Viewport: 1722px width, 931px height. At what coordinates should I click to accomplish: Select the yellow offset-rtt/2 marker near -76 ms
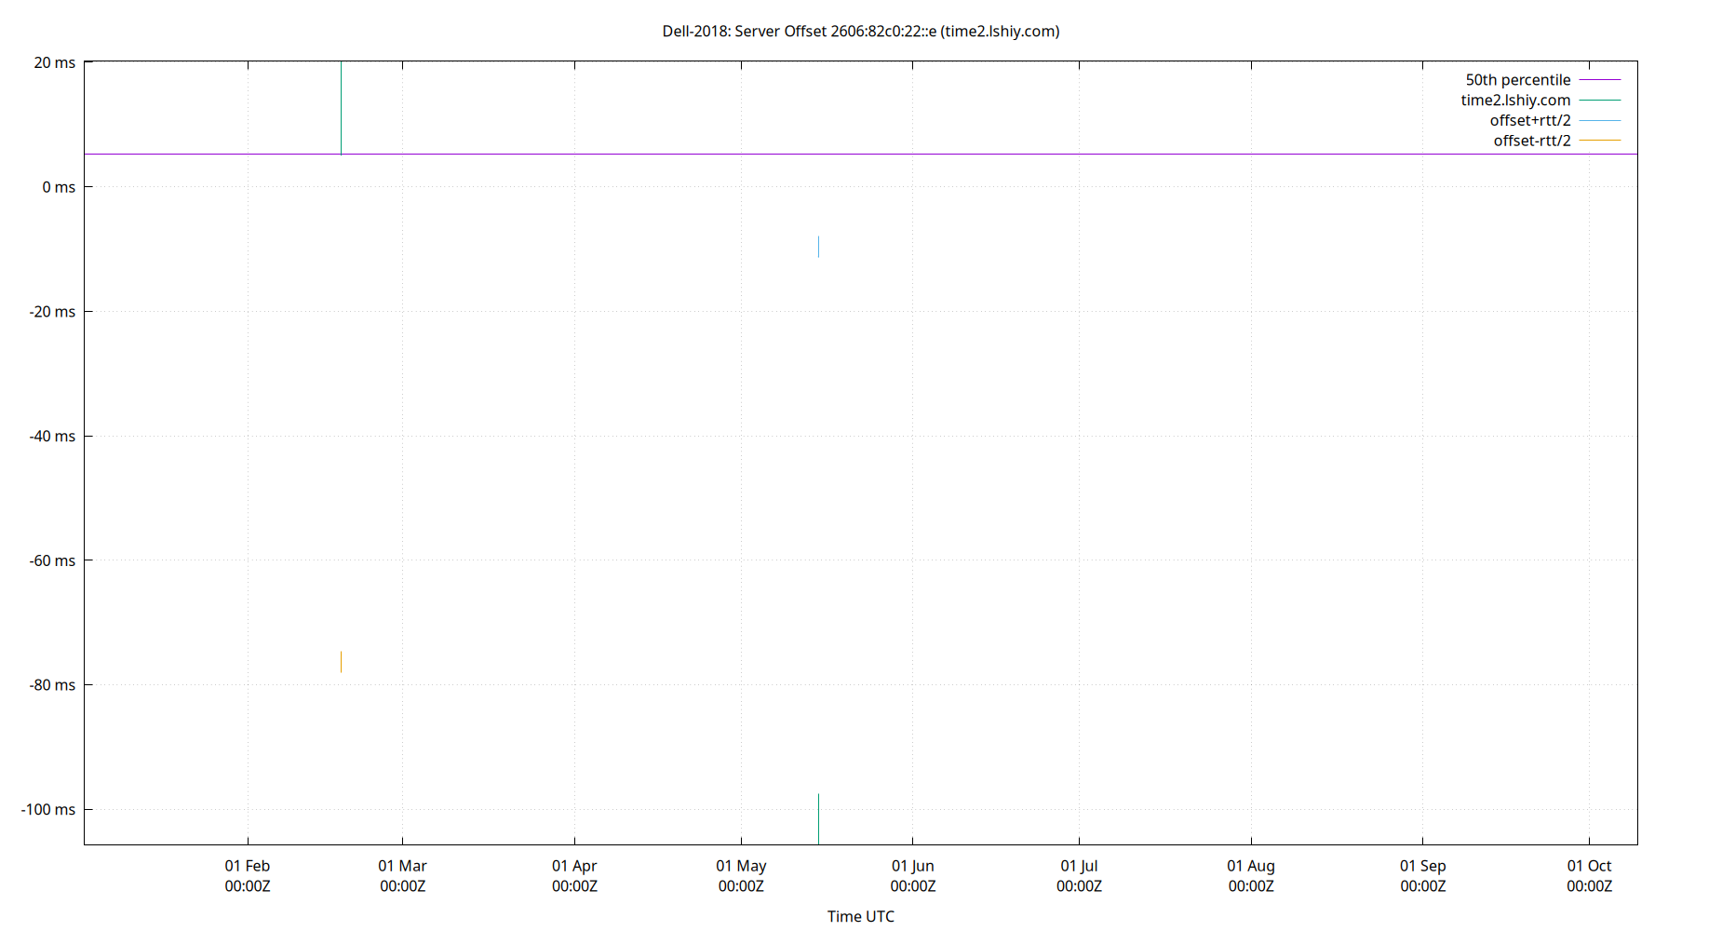(342, 661)
